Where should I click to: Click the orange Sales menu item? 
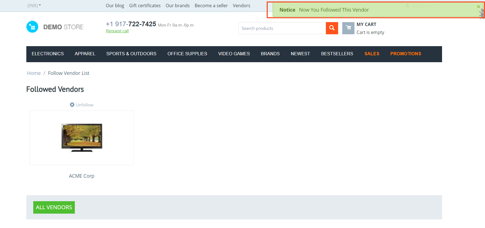[372, 54]
